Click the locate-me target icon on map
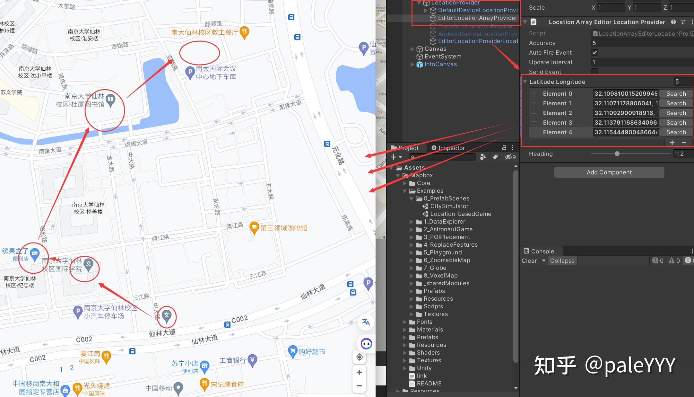The height and width of the screenshot is (397, 694). pos(360,357)
